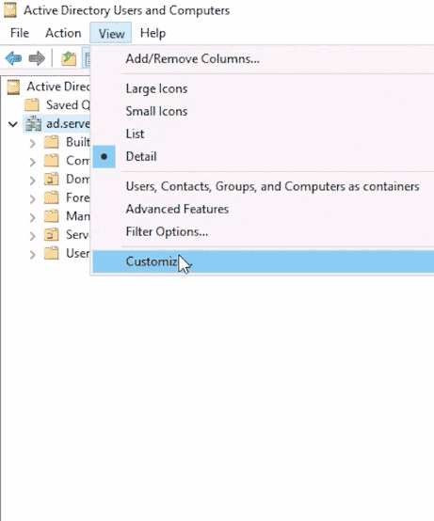The height and width of the screenshot is (521, 434).
Task: Click the Users folder icon
Action: 52,254
